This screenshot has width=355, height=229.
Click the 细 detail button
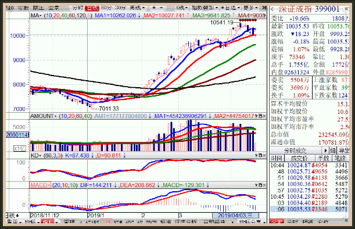332,151
